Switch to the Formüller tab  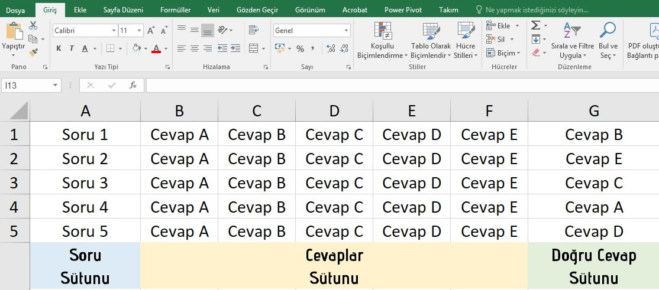click(175, 10)
